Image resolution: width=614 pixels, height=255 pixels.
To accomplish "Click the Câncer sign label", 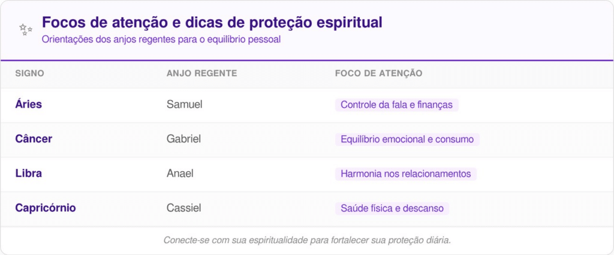I will [x=34, y=139].
